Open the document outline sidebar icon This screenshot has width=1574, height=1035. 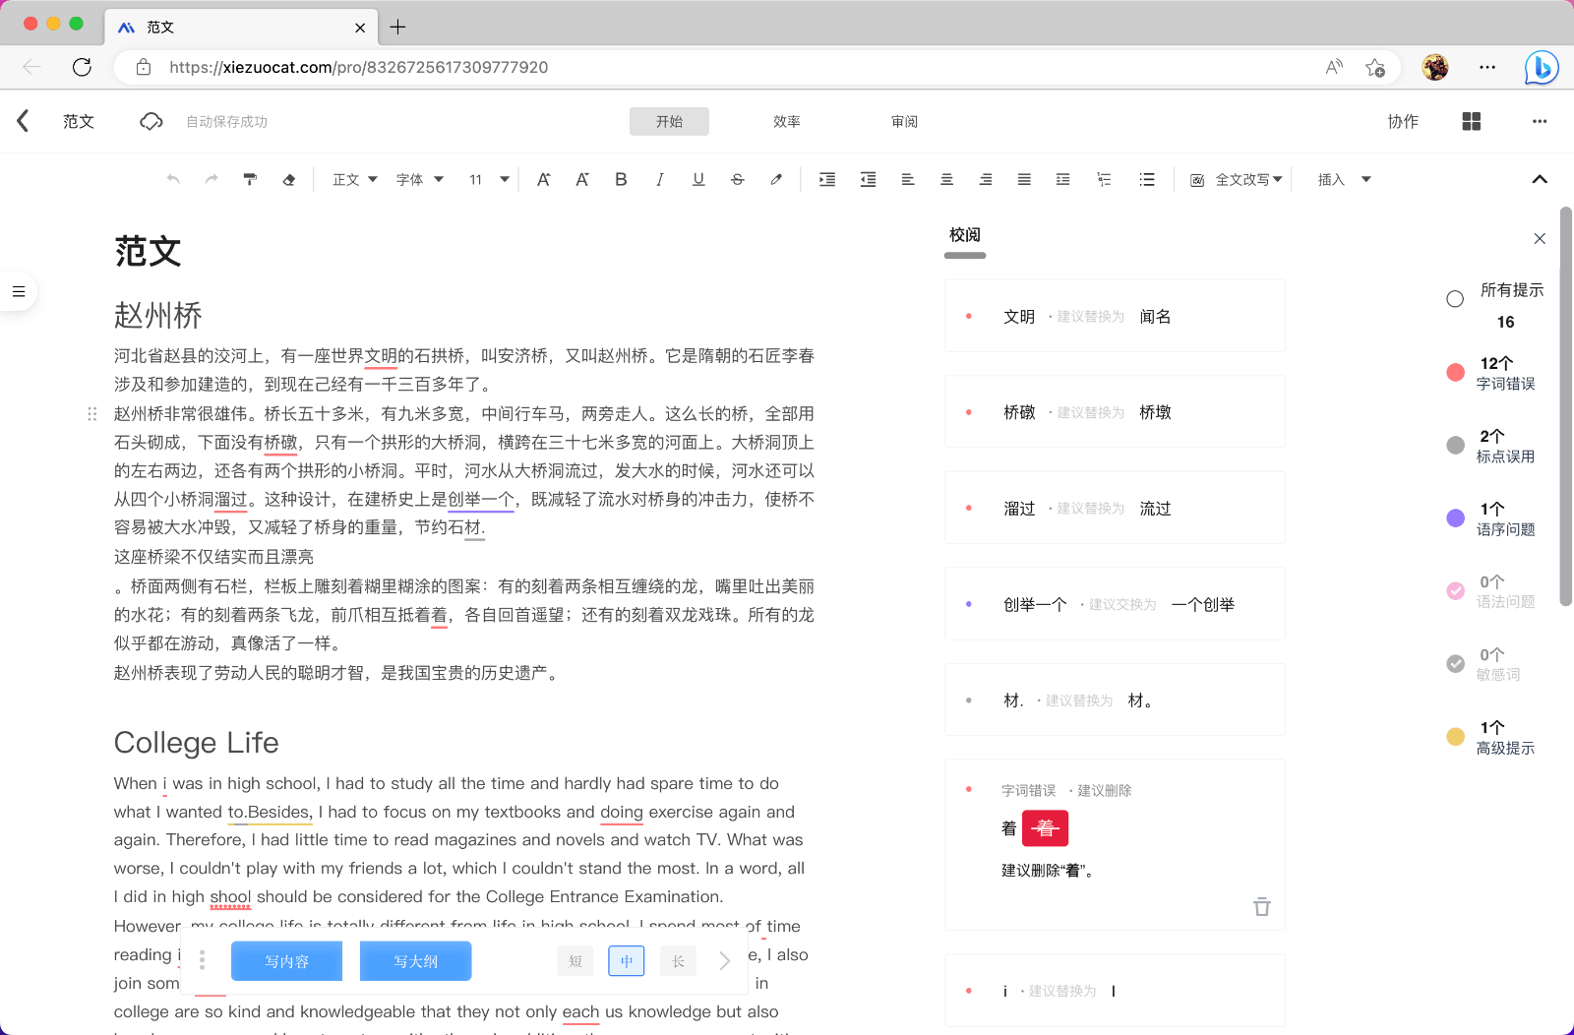coord(18,291)
